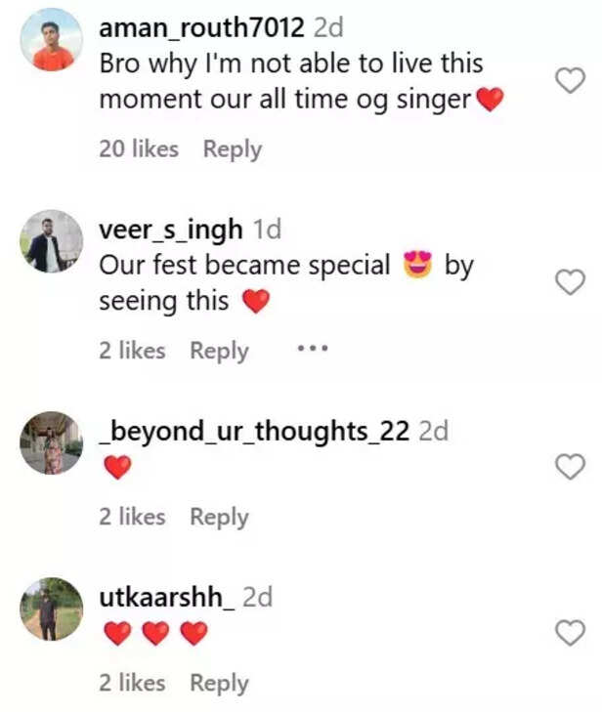View _beyond_ur_thoughts_22's avatar
602x712 pixels.
51,442
